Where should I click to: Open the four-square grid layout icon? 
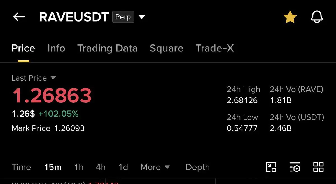coord(318,167)
